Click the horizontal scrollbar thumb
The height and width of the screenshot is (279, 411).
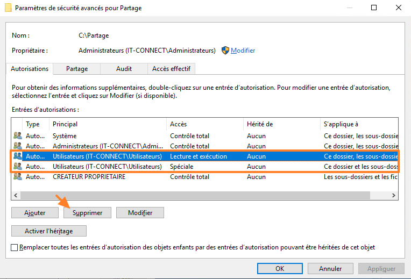point(195,195)
